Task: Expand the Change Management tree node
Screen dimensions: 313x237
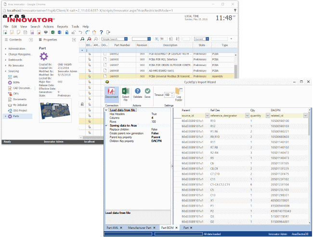Action: (6, 54)
